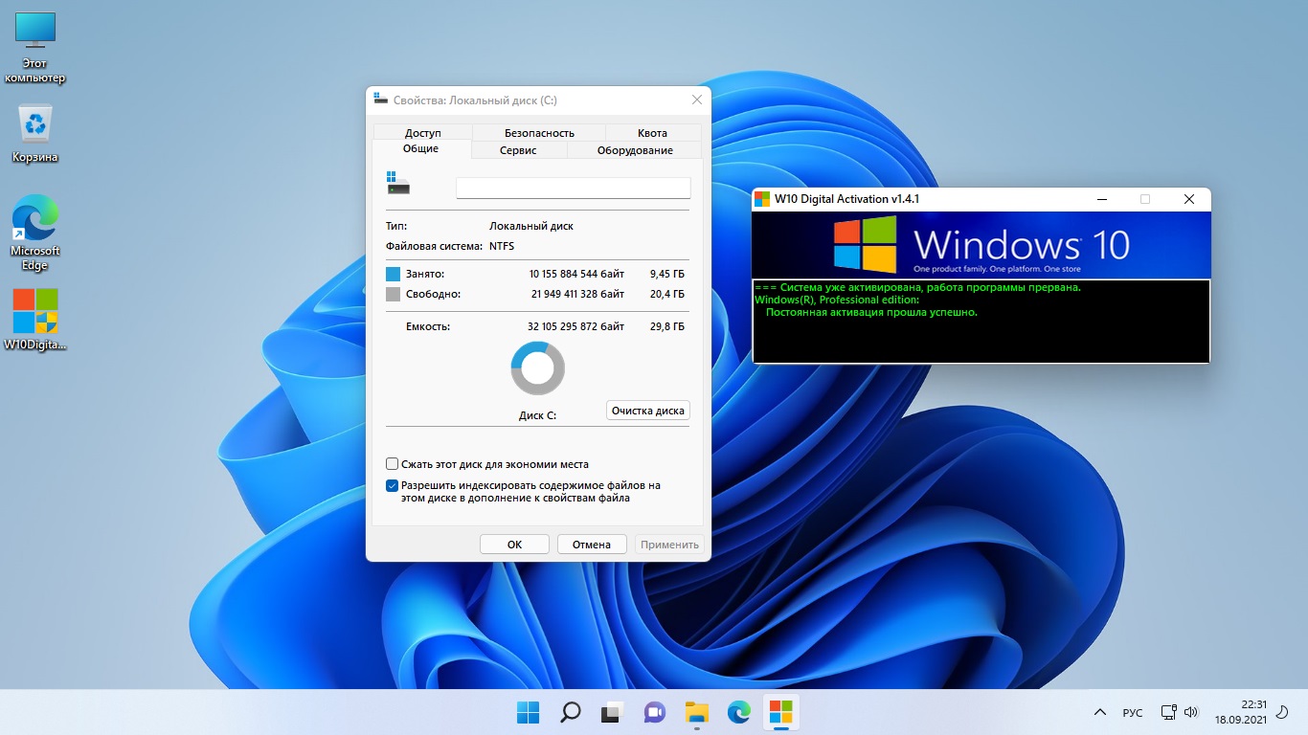Image resolution: width=1308 pixels, height=735 pixels.
Task: Open File Explorer from the taskbar
Action: click(x=696, y=712)
